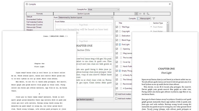Choose the Manuscript (Courier) format
The width and height of the screenshot is (199, 111).
click(x=35, y=25)
